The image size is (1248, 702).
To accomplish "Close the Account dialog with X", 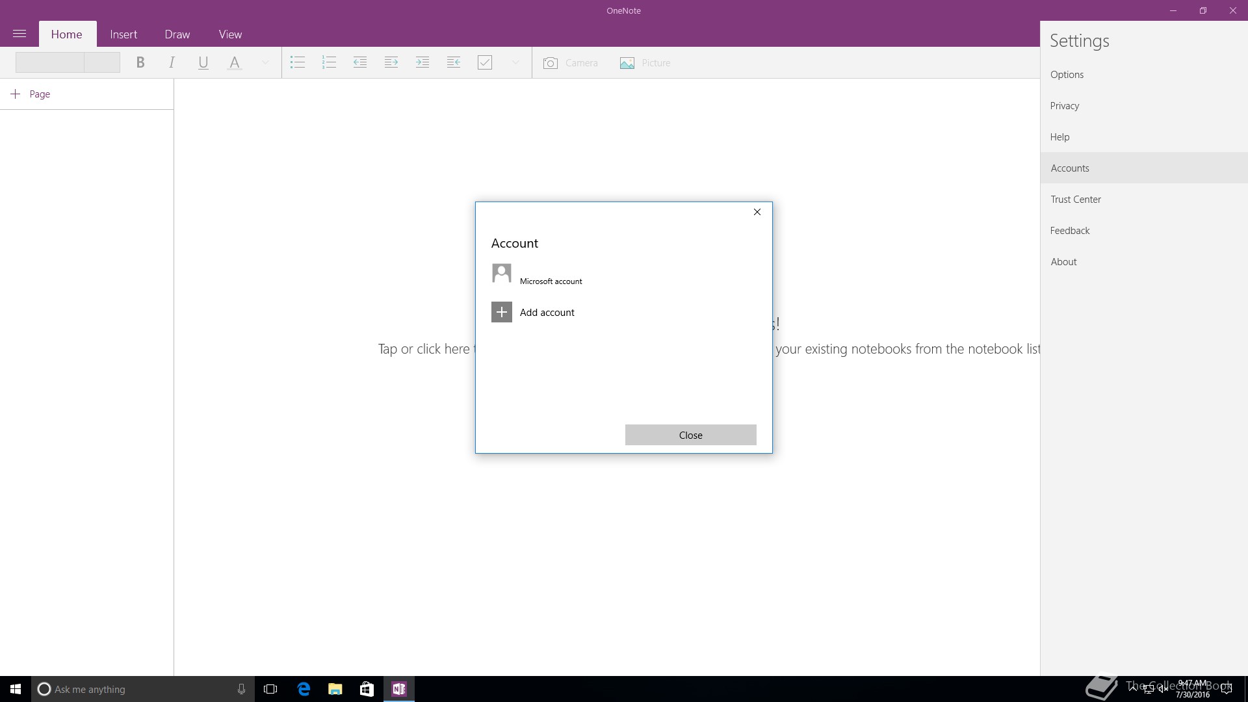I will [x=757, y=212].
